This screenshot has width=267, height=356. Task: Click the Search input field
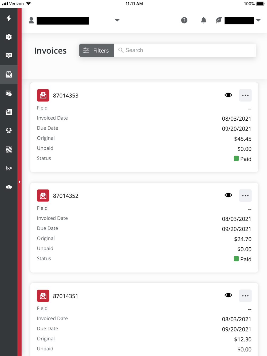pyautogui.click(x=185, y=50)
